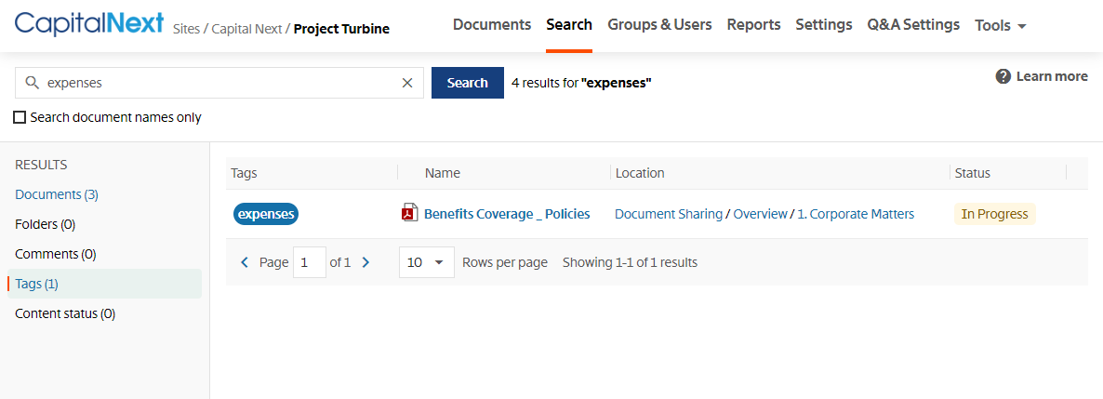Open Benefits Coverage _ Policies document link

(507, 214)
